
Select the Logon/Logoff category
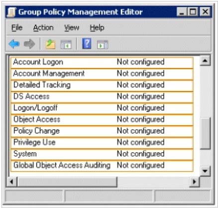(102, 108)
